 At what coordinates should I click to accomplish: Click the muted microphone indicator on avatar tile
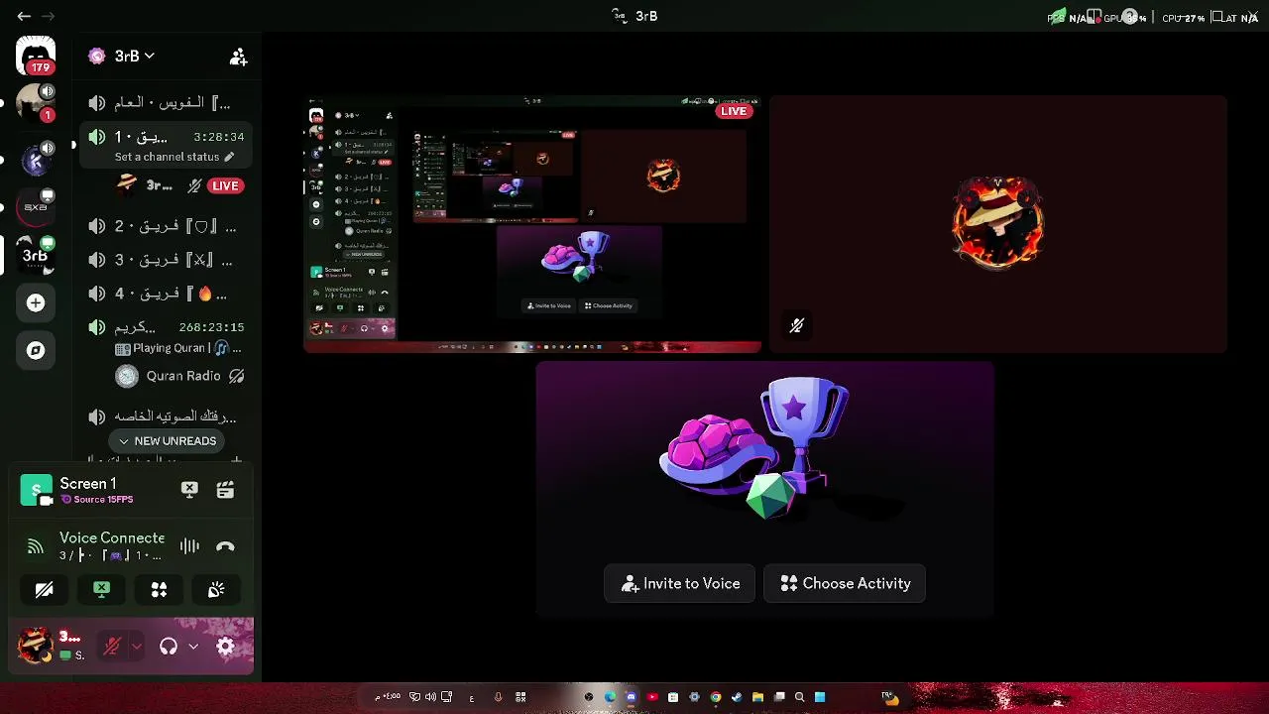pos(796,325)
